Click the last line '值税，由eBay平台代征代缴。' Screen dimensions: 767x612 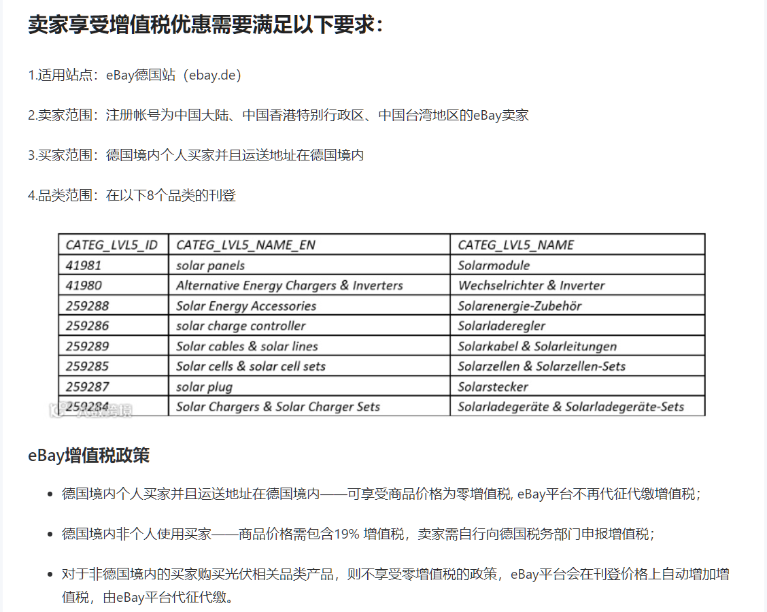(148, 597)
